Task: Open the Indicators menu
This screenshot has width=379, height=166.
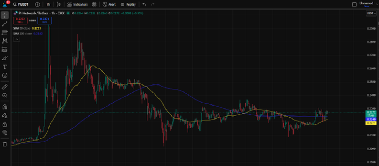Action: (78, 4)
